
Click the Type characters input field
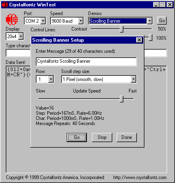[86, 53]
